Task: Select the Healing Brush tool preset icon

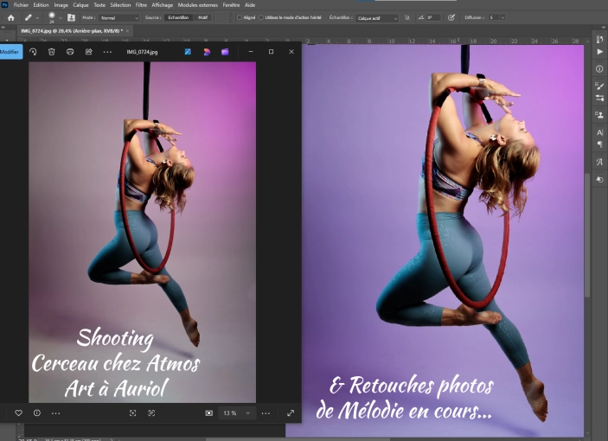Action: click(x=29, y=18)
